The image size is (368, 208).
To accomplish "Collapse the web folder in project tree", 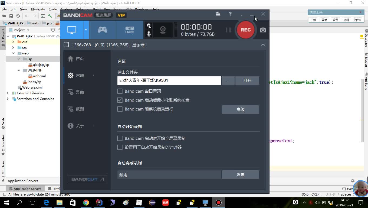I will click(x=13, y=53).
